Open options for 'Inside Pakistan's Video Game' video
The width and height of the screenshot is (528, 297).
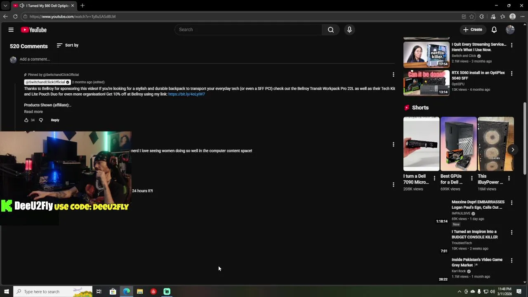pyautogui.click(x=512, y=260)
